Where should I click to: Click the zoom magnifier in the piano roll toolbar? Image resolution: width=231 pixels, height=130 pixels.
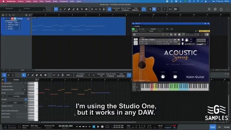[x=58, y=75]
